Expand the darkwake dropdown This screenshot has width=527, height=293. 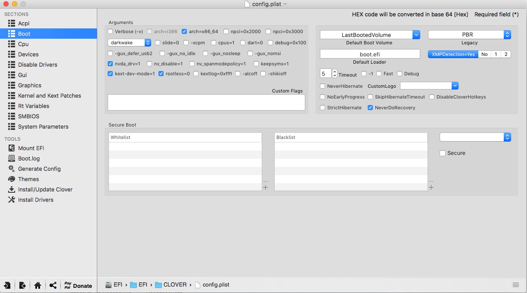[129, 43]
